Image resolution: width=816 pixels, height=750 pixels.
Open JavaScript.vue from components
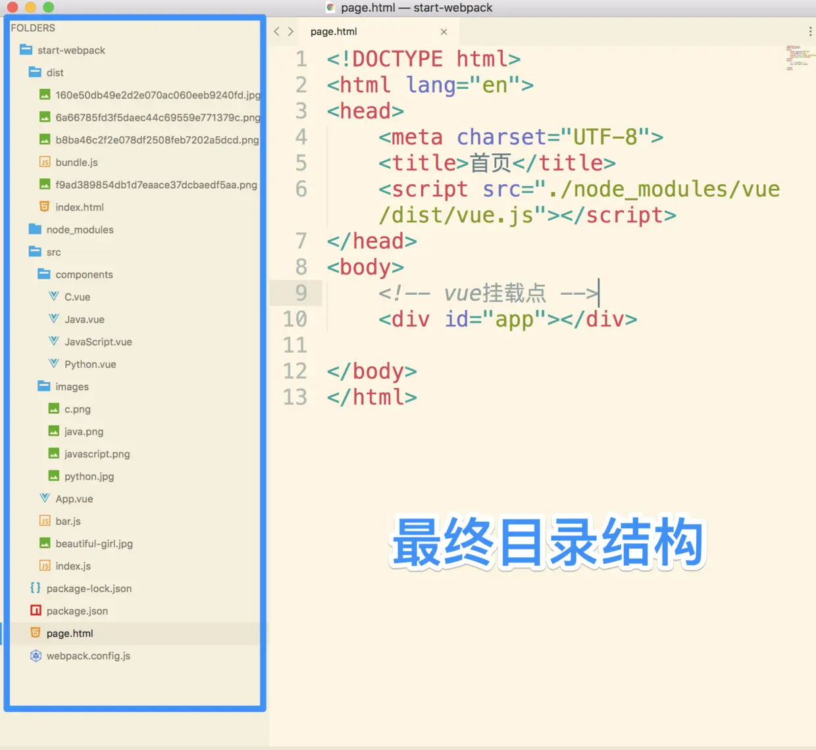(98, 342)
